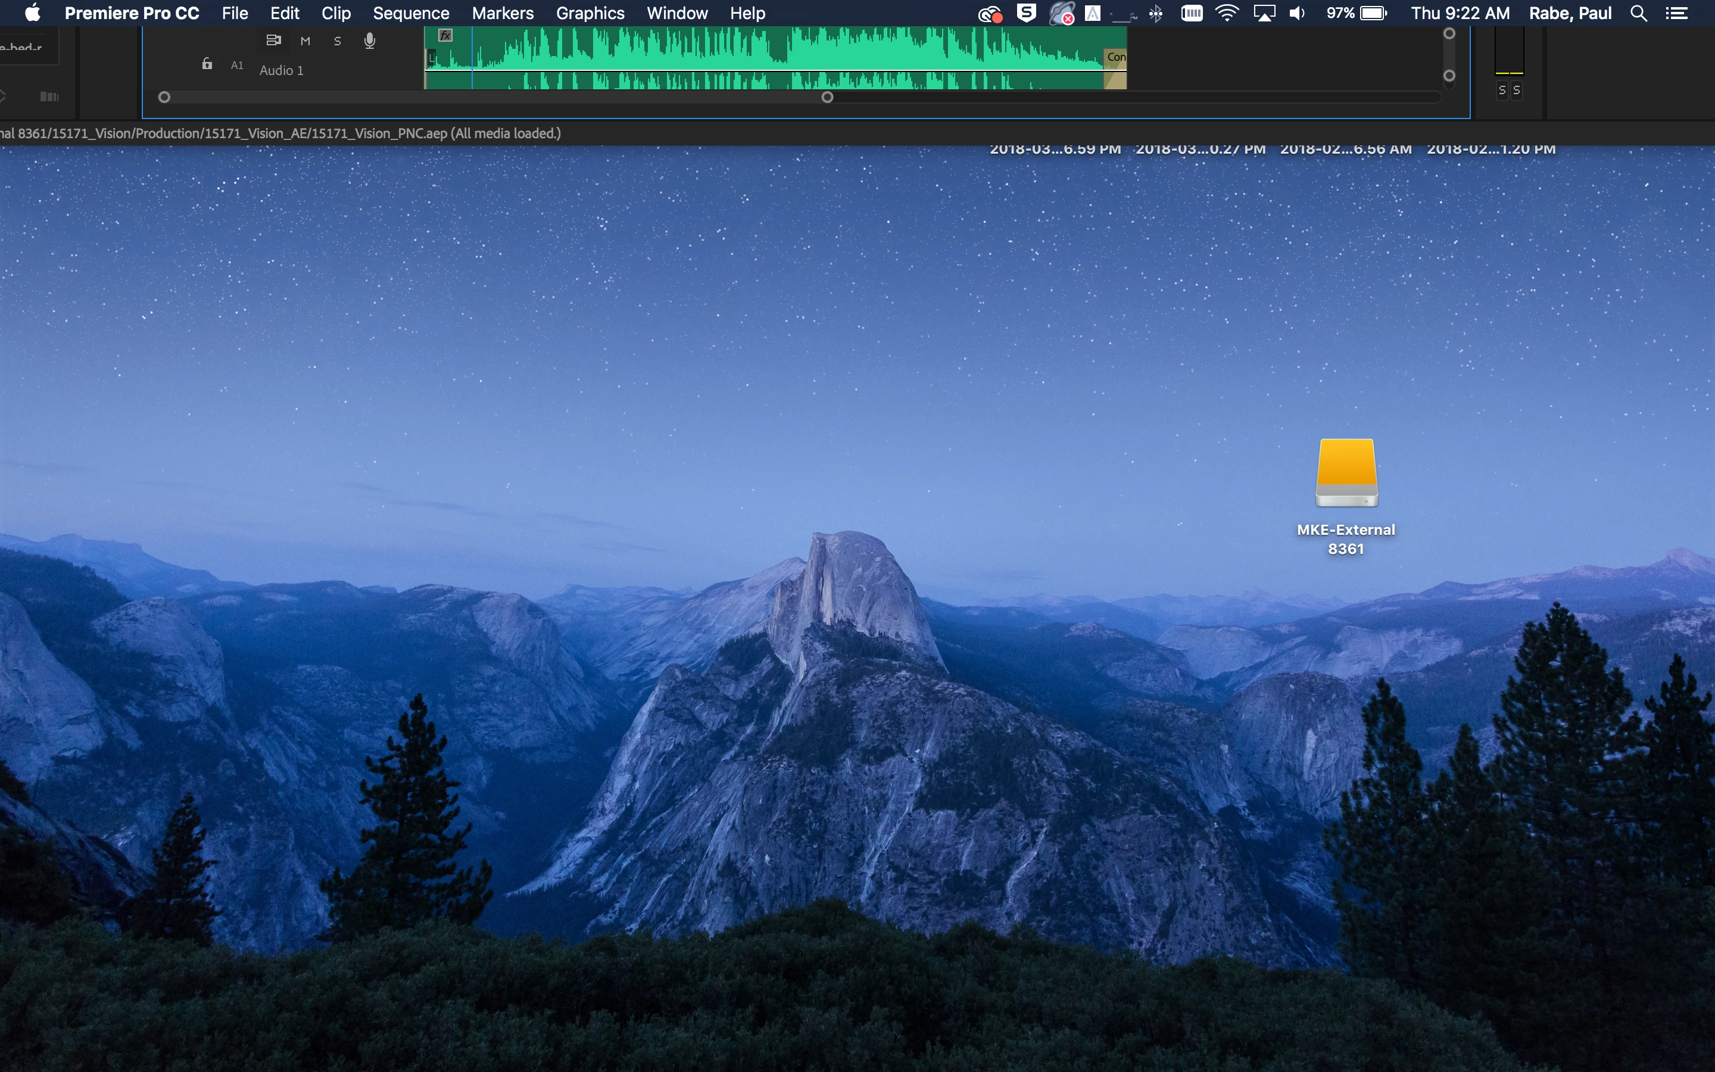Open Spotlight search magnifier icon

coord(1638,14)
